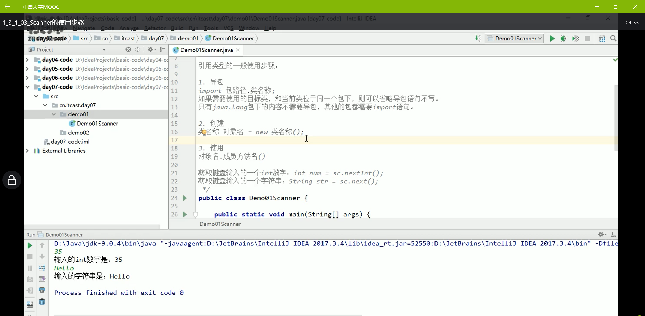Click the Down the Stack Trace arrow
Viewport: 645px width, 316px height.
(x=42, y=256)
